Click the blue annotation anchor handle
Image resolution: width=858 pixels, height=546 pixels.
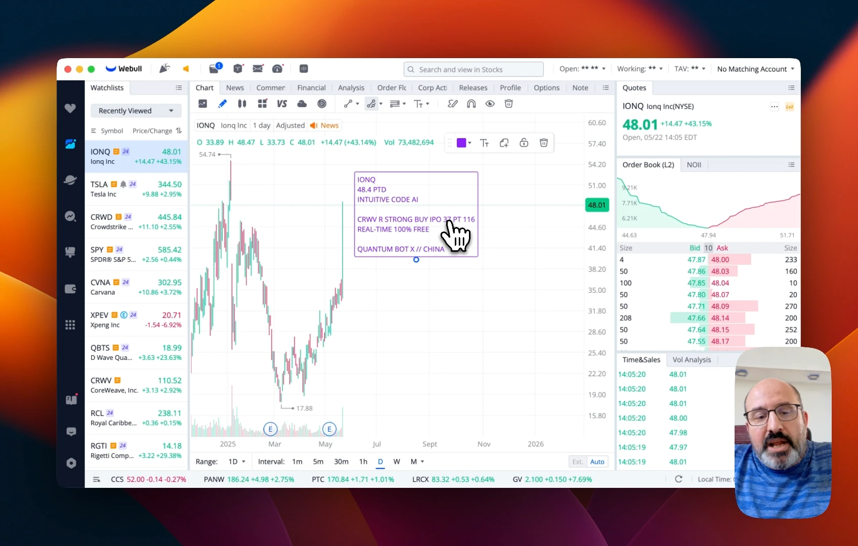pos(416,260)
